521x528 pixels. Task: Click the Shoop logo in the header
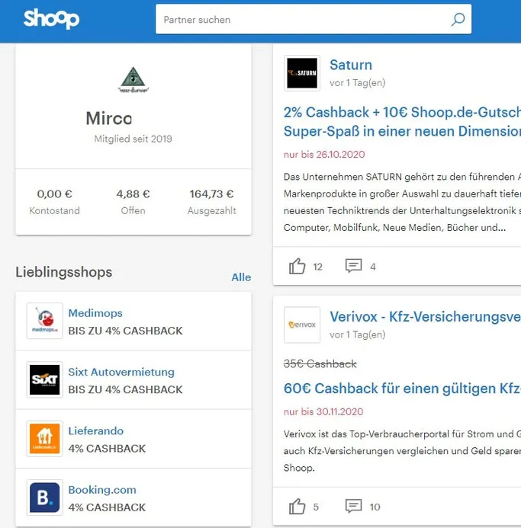(51, 19)
